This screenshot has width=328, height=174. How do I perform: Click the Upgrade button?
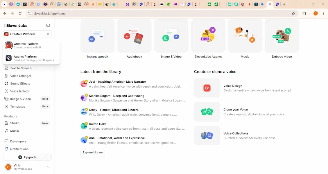[27, 157]
